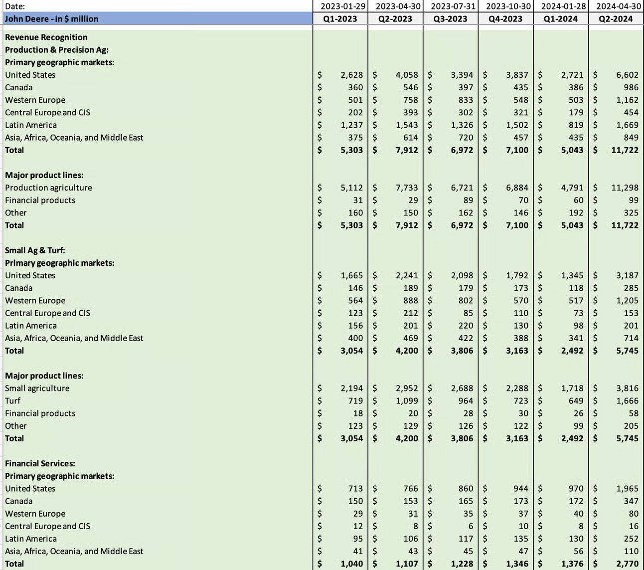This screenshot has height=570, width=644.
Task: Click Asia, Africa, Oceania value 720
Action: (x=466, y=138)
